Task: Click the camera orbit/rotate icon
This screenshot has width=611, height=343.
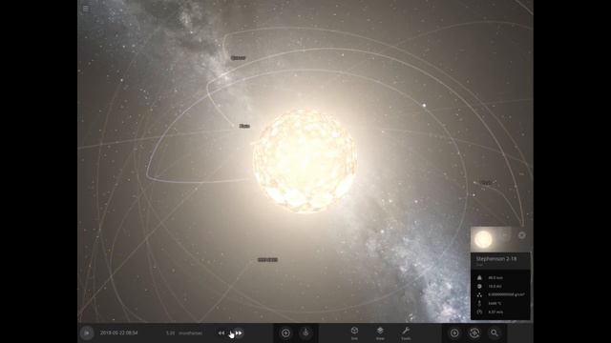Action: click(x=474, y=333)
